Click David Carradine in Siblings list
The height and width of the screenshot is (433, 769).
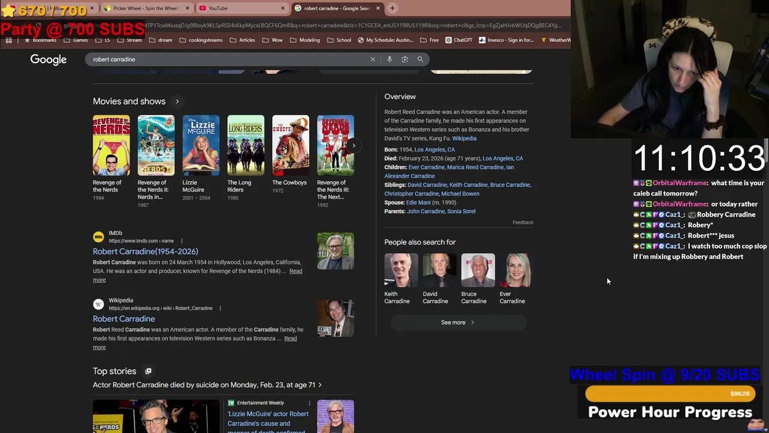tap(427, 185)
